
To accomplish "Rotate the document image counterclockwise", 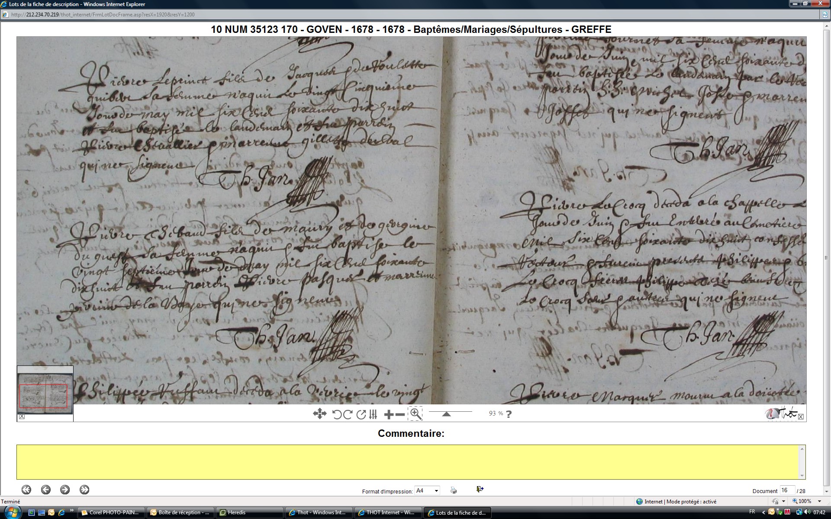I will coord(337,414).
